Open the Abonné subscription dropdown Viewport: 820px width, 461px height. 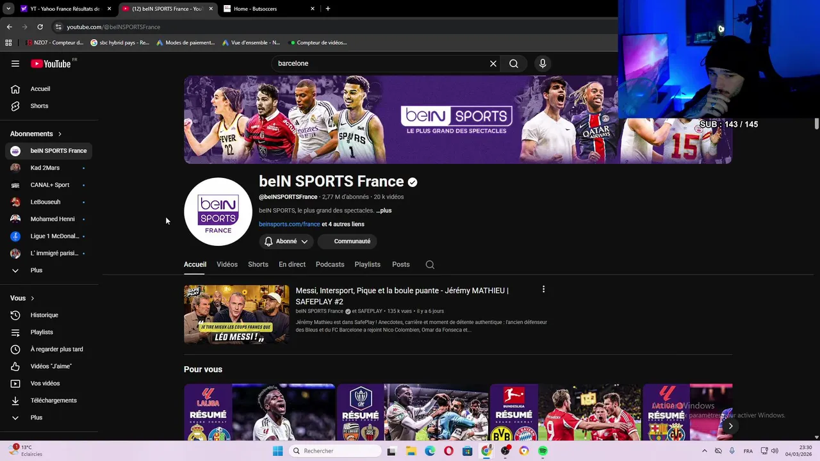click(x=286, y=241)
